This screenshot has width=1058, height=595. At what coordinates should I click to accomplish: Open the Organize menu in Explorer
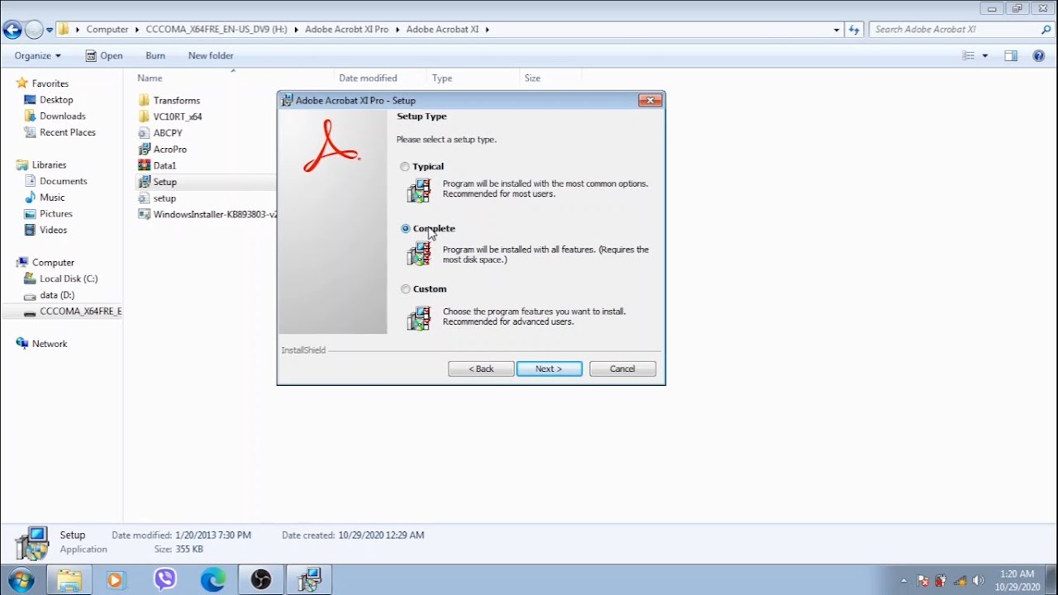(x=37, y=55)
